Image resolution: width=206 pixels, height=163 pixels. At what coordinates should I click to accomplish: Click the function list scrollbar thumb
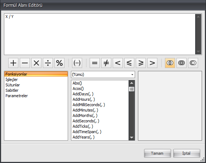(132, 89)
